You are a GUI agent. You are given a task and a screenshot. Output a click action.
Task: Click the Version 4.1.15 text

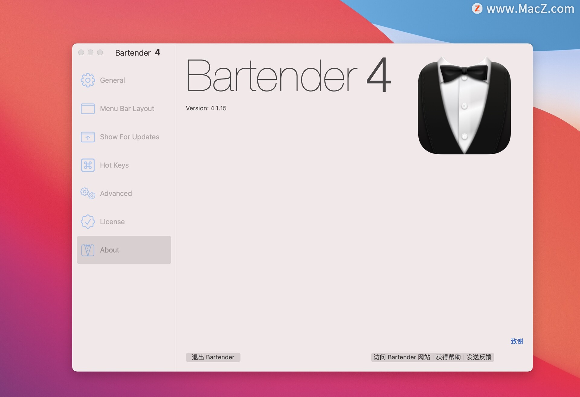pos(206,108)
